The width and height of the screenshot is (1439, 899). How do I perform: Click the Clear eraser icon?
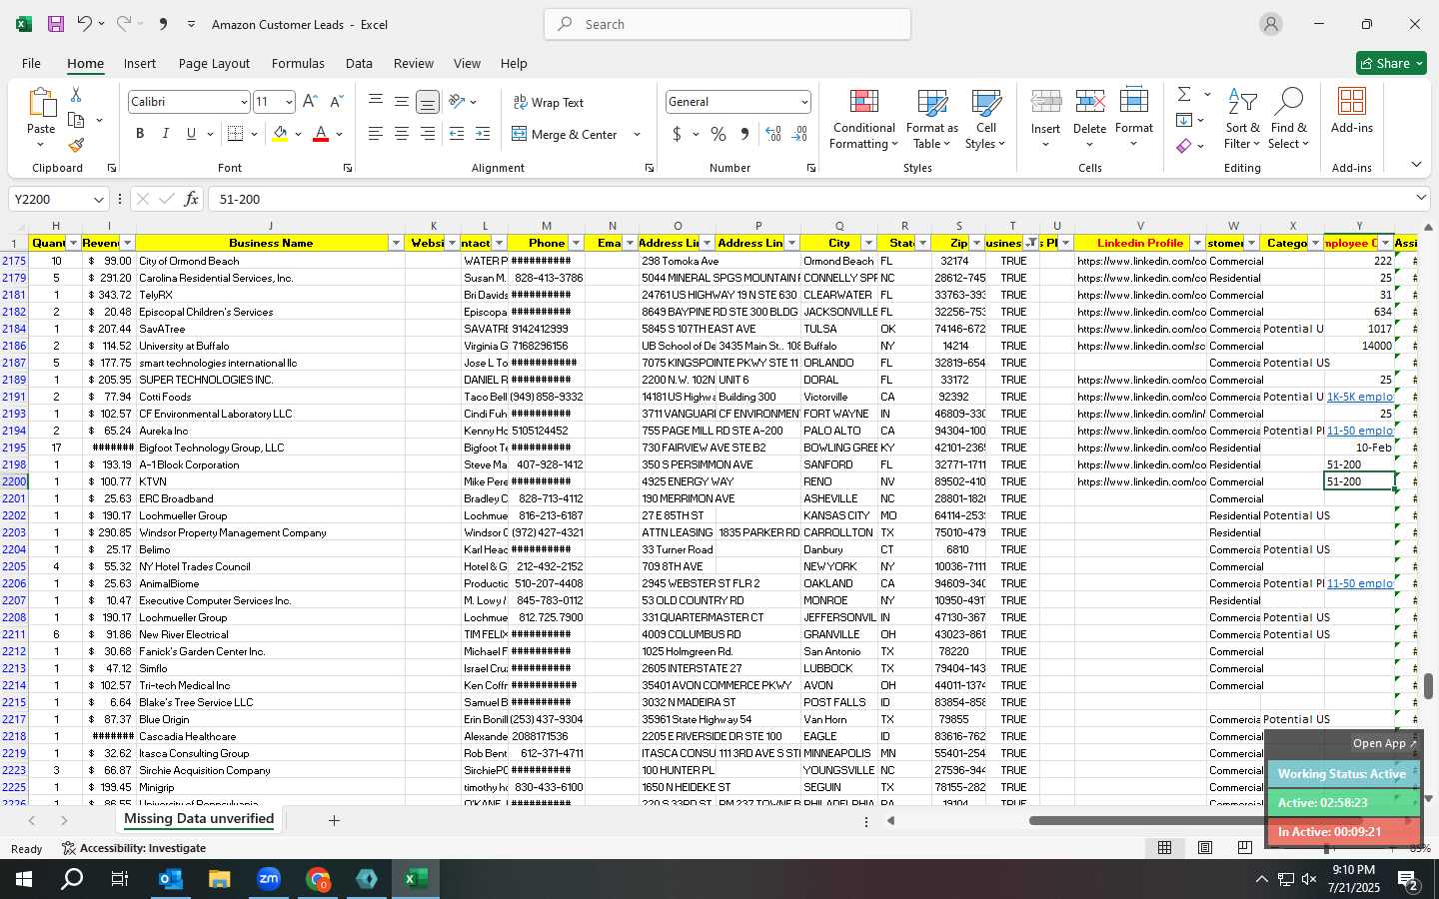click(1184, 146)
